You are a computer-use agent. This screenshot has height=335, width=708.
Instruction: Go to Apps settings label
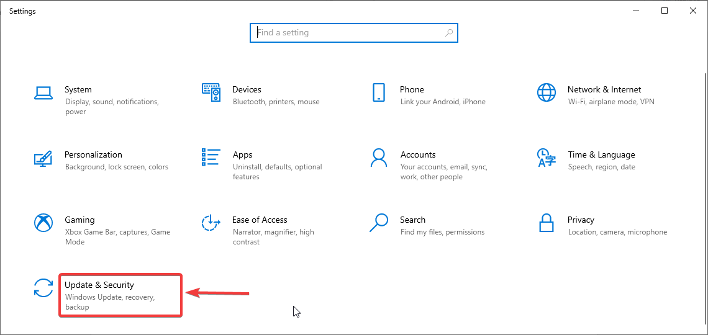(242, 155)
